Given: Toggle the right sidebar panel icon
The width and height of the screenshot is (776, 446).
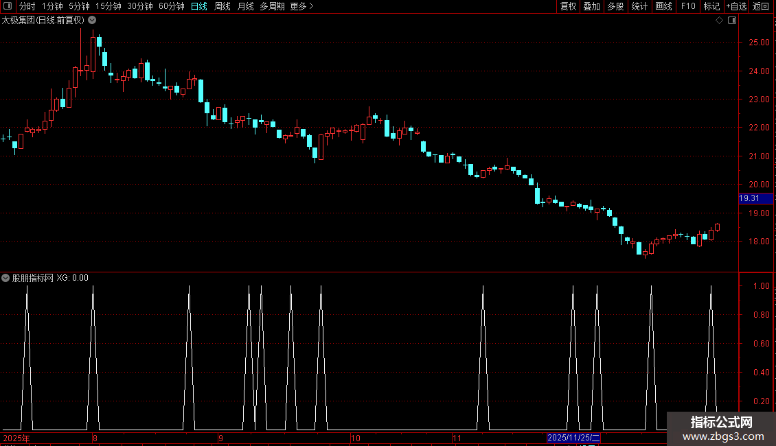Looking at the screenshot, I should (732, 21).
